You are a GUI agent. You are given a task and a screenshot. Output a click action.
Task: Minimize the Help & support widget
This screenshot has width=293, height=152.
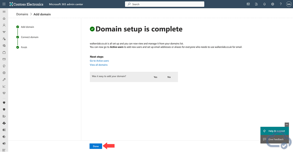pos(287,124)
